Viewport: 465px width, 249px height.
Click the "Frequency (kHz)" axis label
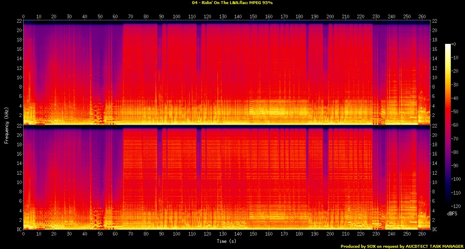pyautogui.click(x=7, y=125)
